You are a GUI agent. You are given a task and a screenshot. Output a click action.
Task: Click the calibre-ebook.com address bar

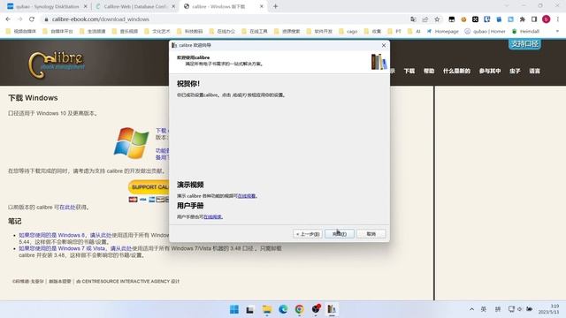[224, 19]
